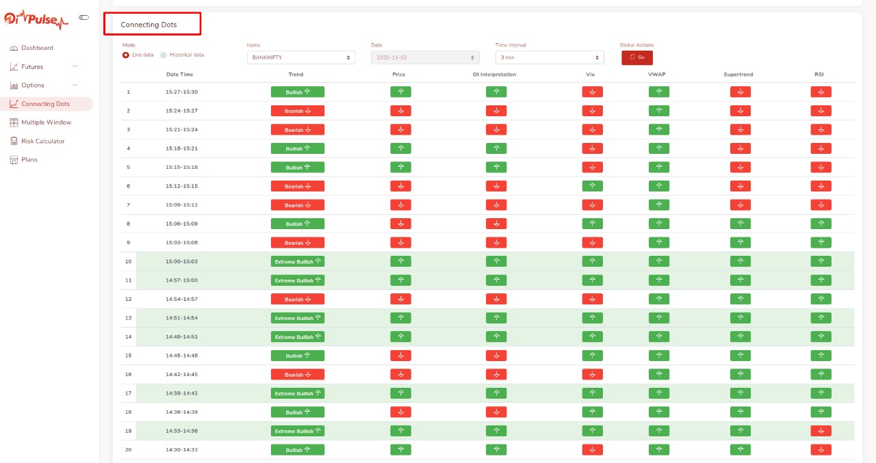The height and width of the screenshot is (463, 876).
Task: Open the Connecting Dots page from the sidebar
Action: point(47,103)
